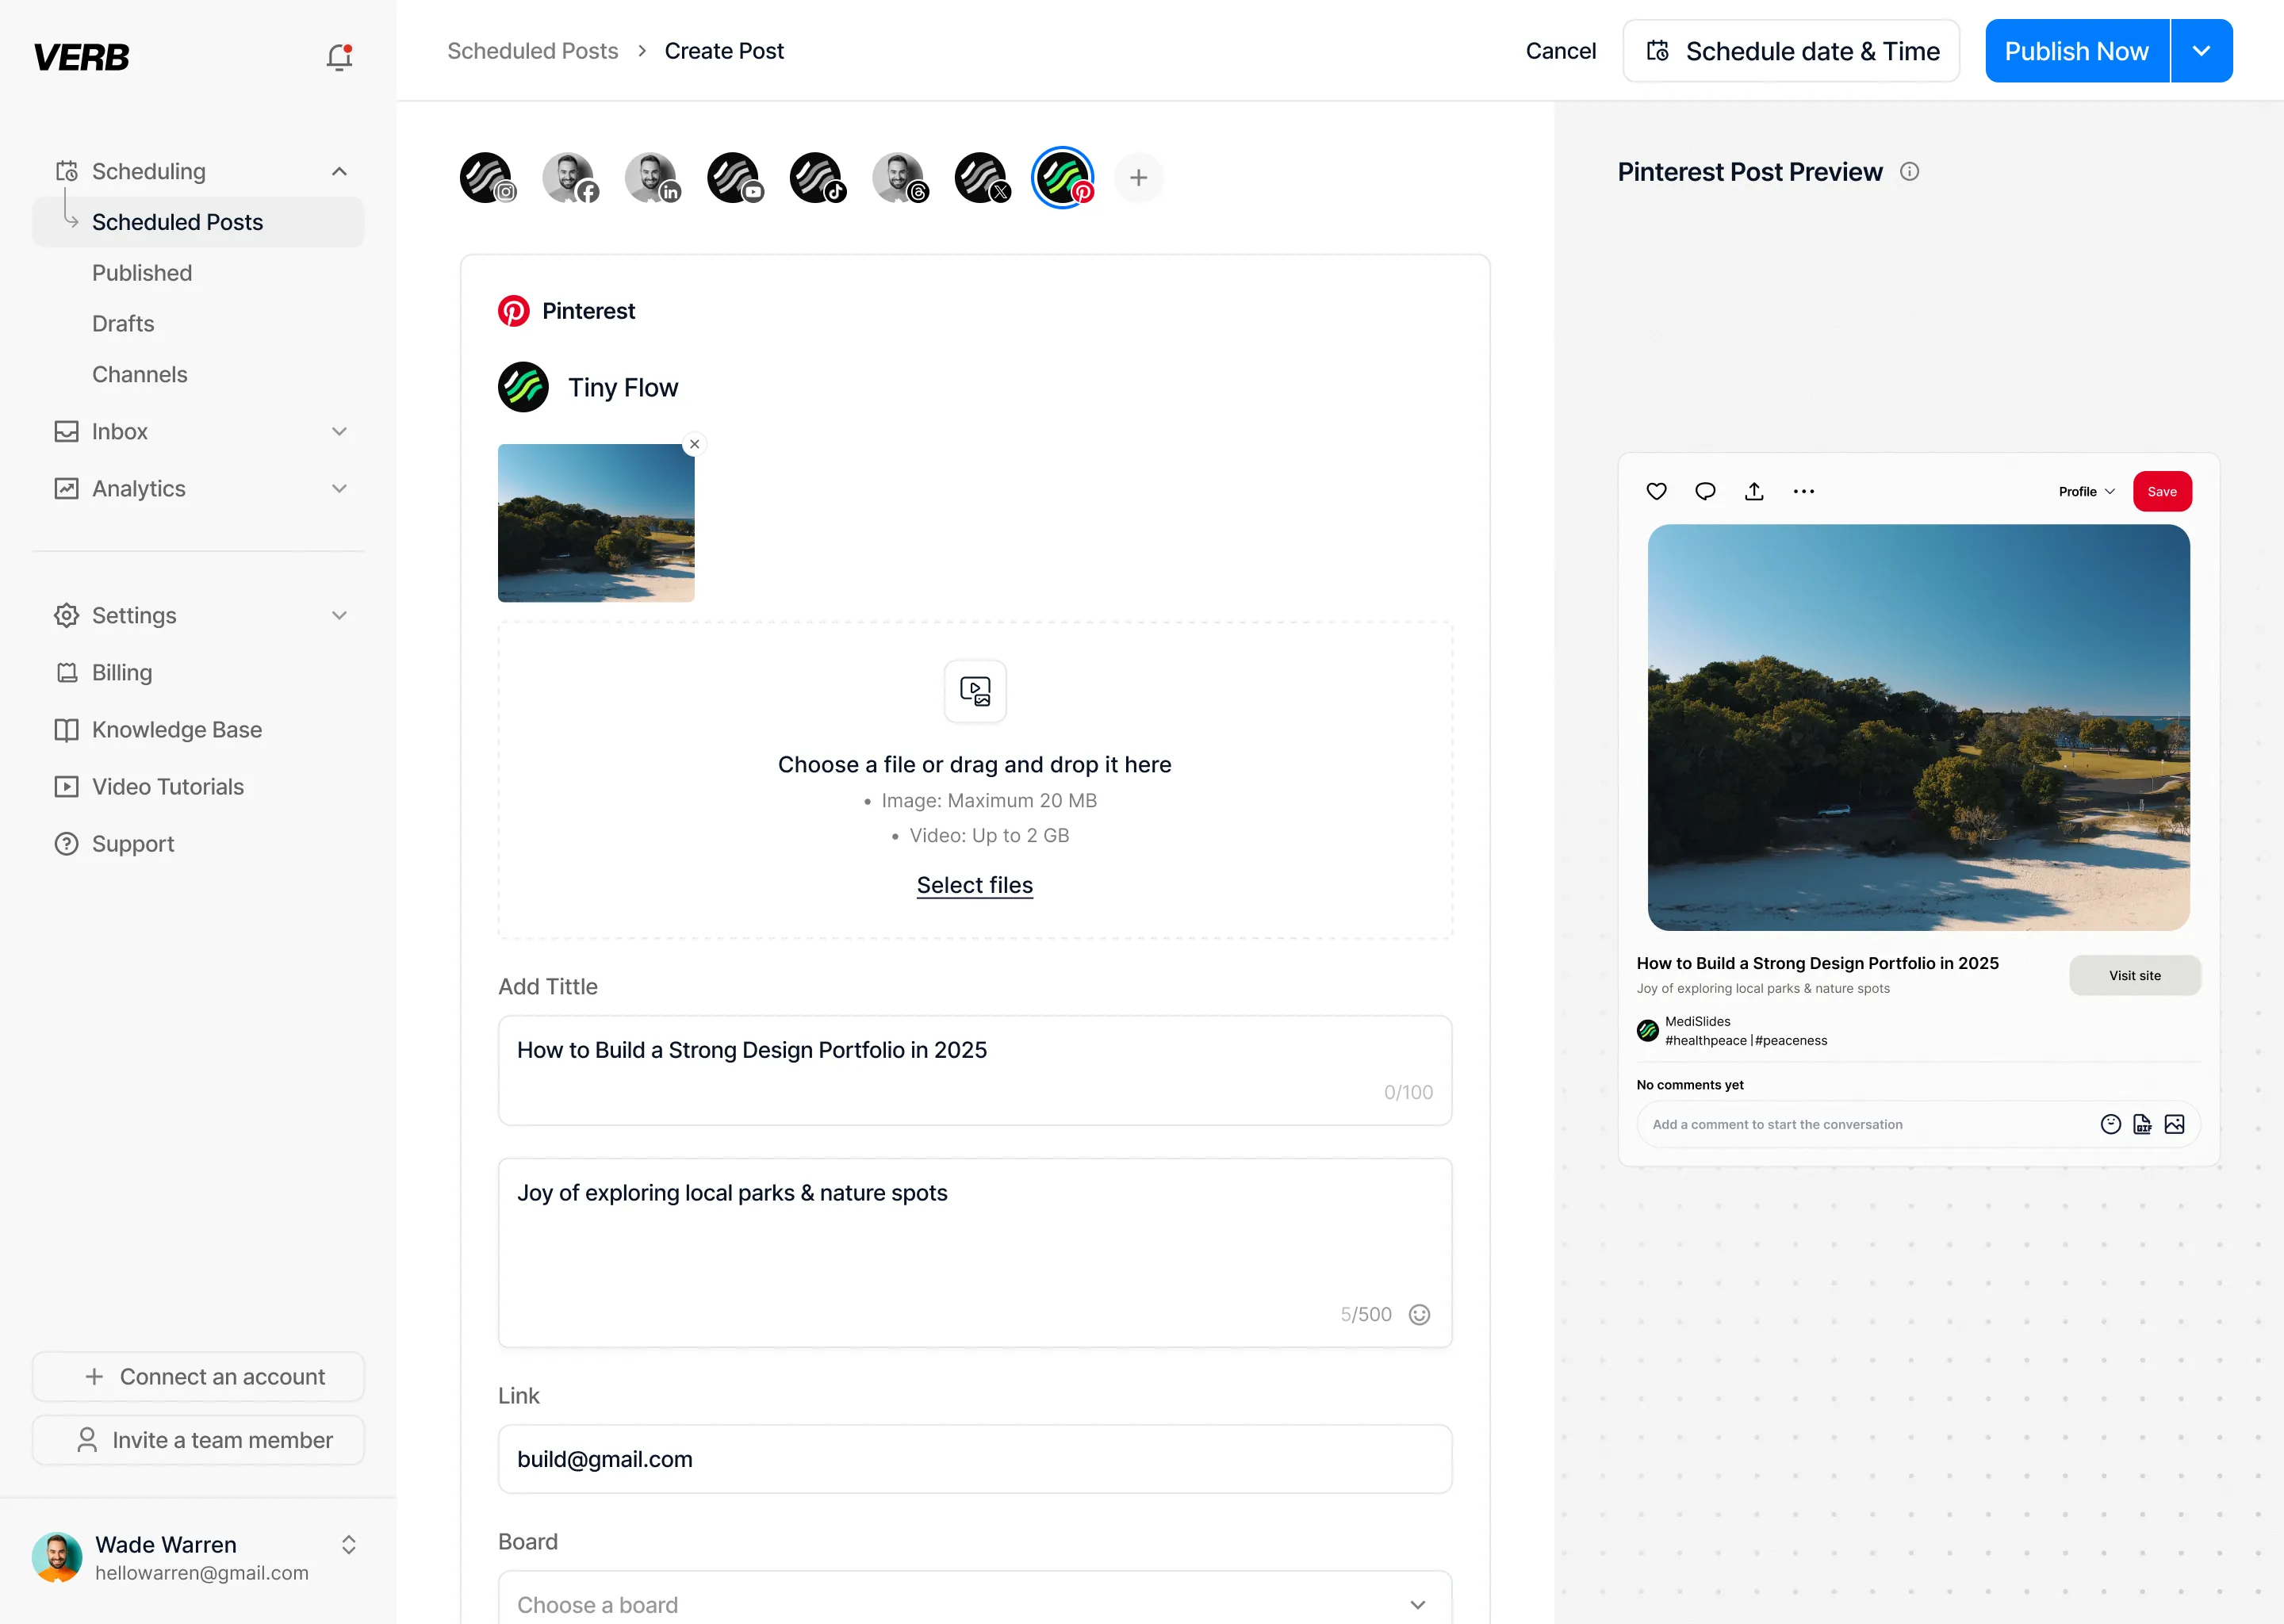Click the media upload icon in dropzone
Viewport: 2284px width, 1624px height.
pyautogui.click(x=975, y=691)
